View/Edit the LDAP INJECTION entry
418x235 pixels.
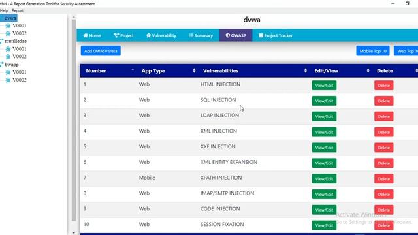pyautogui.click(x=324, y=116)
